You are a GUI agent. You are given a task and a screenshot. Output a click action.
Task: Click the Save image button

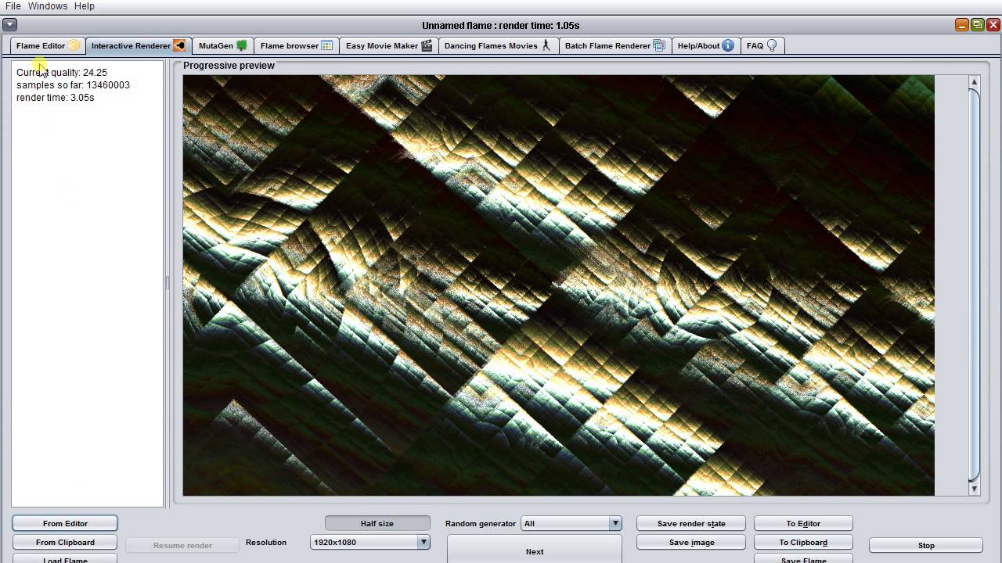click(x=691, y=542)
